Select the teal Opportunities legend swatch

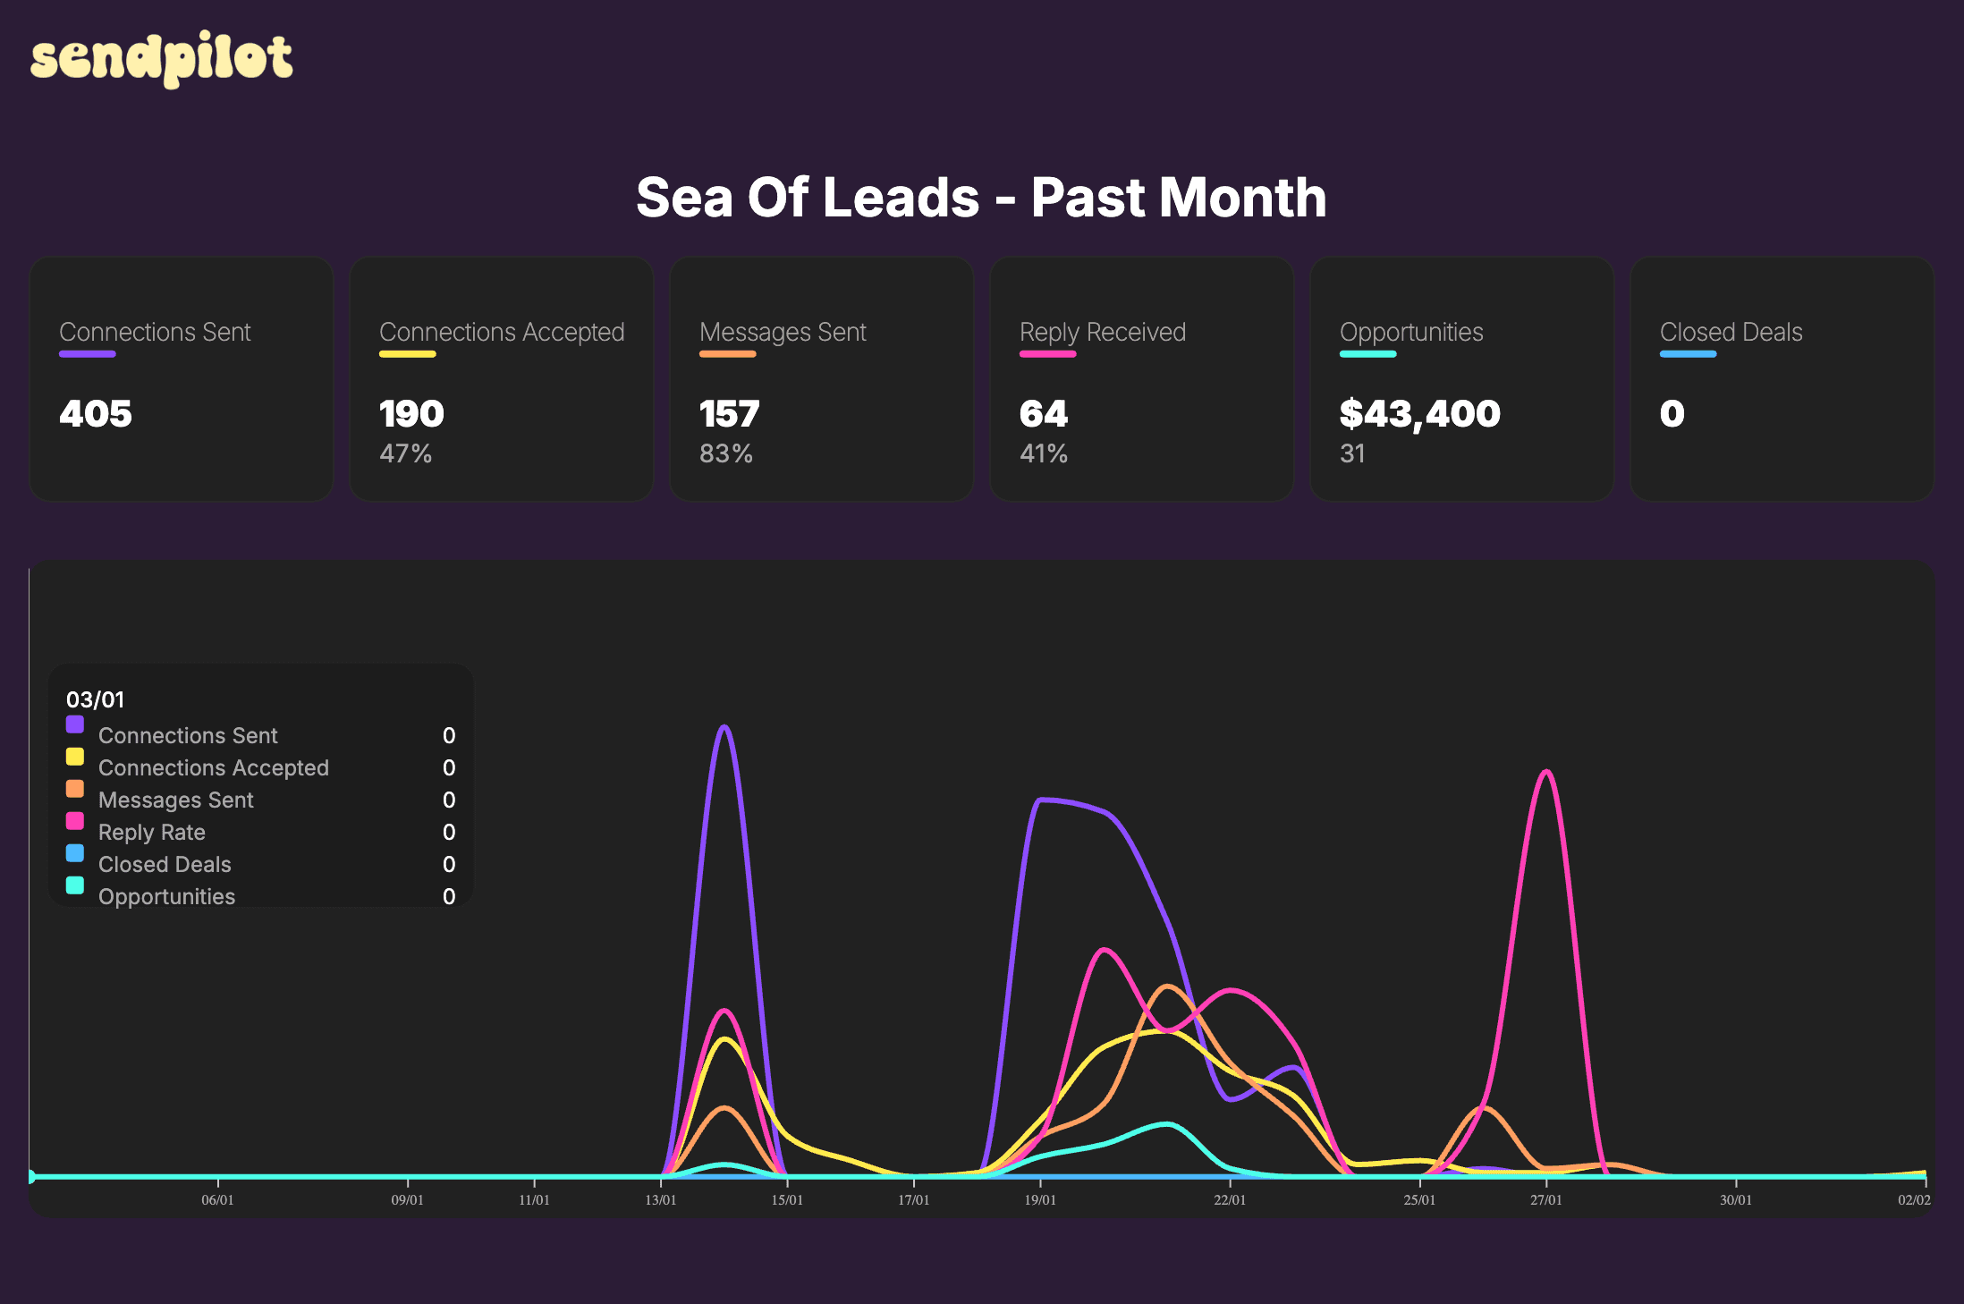click(x=75, y=885)
